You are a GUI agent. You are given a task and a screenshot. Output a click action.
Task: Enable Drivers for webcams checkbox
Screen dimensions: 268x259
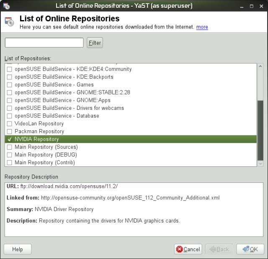click(9, 108)
